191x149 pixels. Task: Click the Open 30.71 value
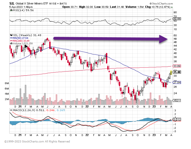(x=70, y=7)
